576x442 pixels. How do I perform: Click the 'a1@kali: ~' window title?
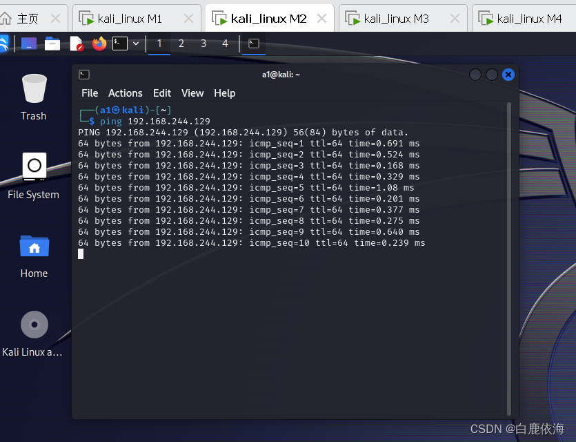281,75
